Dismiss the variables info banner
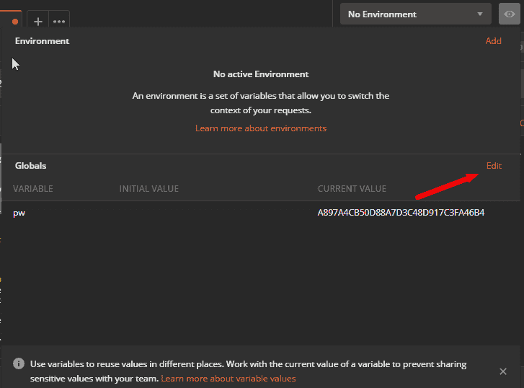Viewport: 524px width, 388px height. coord(503,371)
